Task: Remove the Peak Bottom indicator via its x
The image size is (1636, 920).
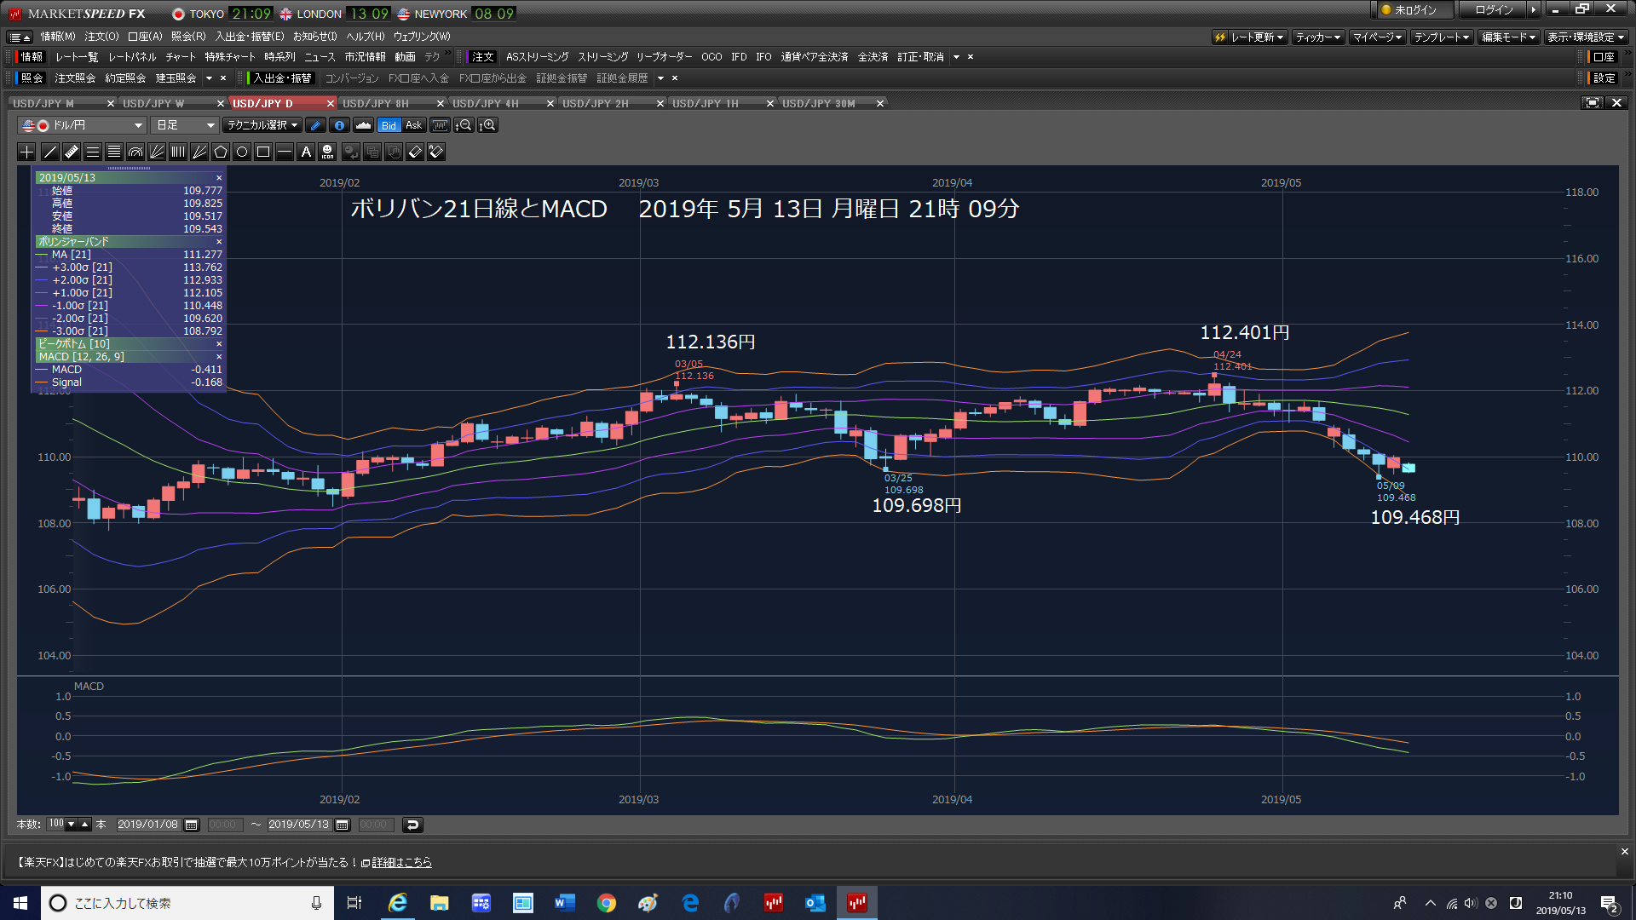Action: [x=219, y=344]
